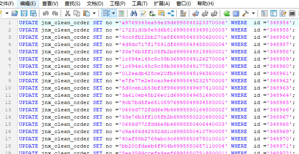Click the Replace text abc icon
This screenshot has width=299, height=154.
(152, 13)
